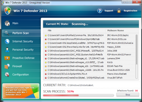Select P2P-Worm.Win32.Franvir entry

[90, 55]
